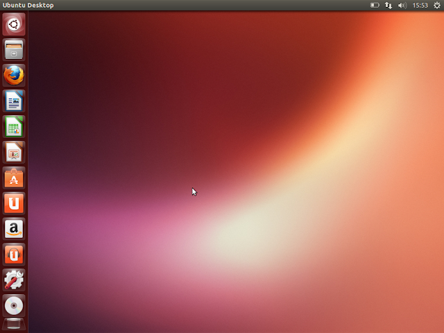This screenshot has width=444, height=333.
Task: Click the Ubuntu Desktop panel title
Action: [x=28, y=5]
